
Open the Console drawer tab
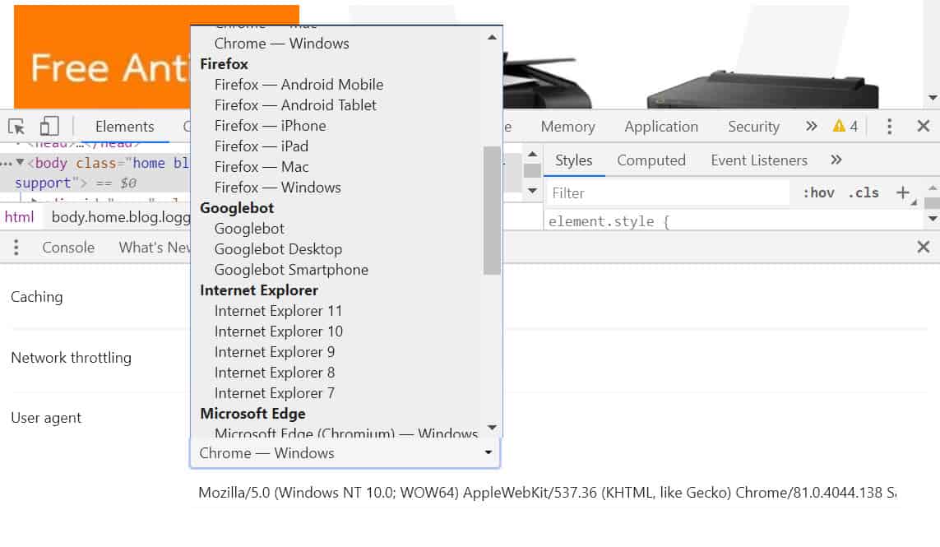pos(68,247)
